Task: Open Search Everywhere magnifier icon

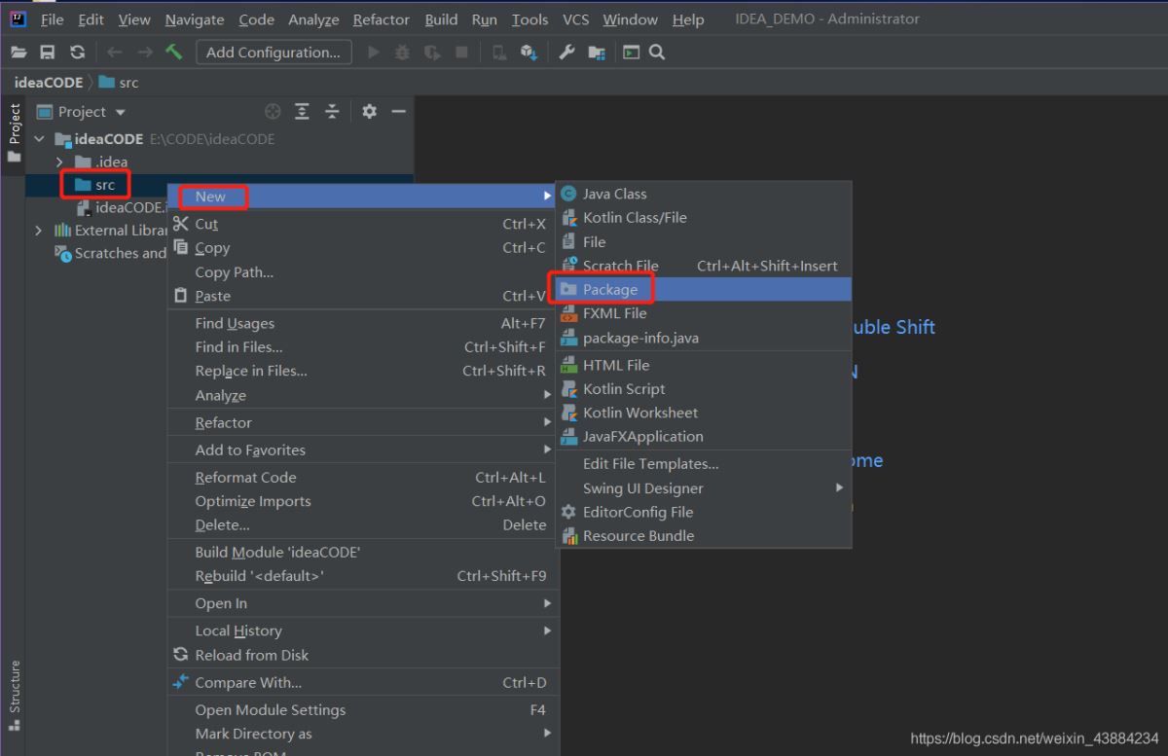Action: [x=657, y=53]
